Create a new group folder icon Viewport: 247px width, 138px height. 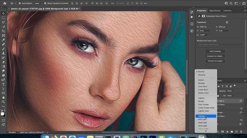point(232,132)
